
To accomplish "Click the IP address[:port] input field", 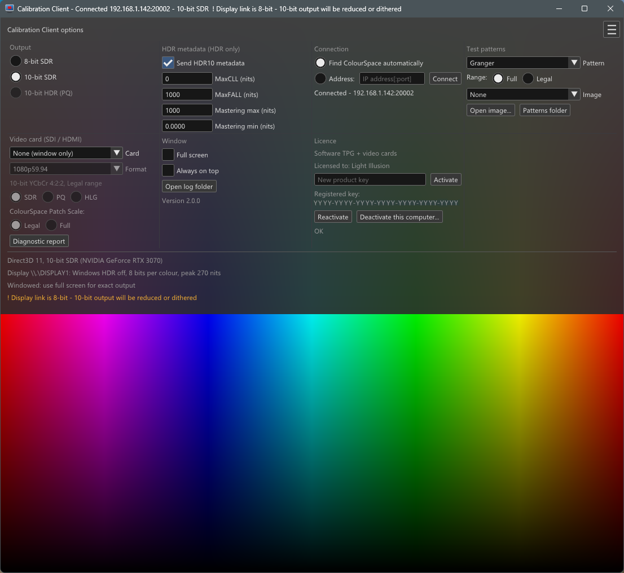I will pos(392,78).
